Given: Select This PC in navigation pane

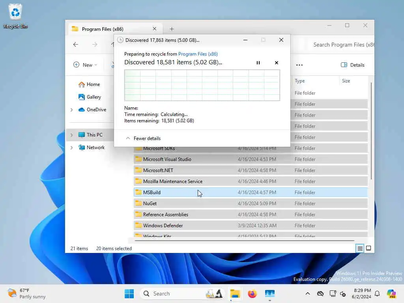Looking at the screenshot, I should [x=90, y=135].
